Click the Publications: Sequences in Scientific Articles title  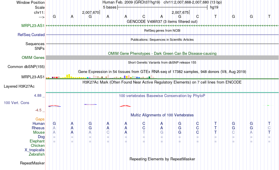click(162, 40)
